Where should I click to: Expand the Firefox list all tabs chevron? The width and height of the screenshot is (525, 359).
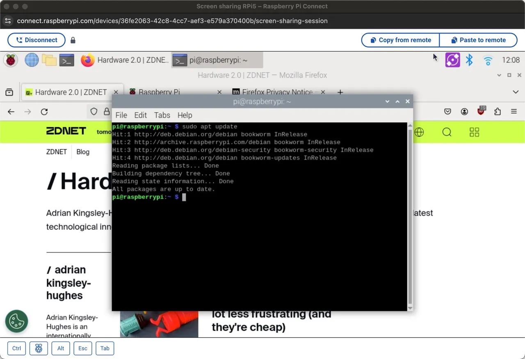516,92
